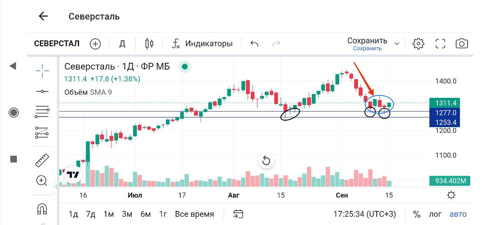Select the ruler measure tool
Screen dimensions: 489x225
(x=42, y=160)
